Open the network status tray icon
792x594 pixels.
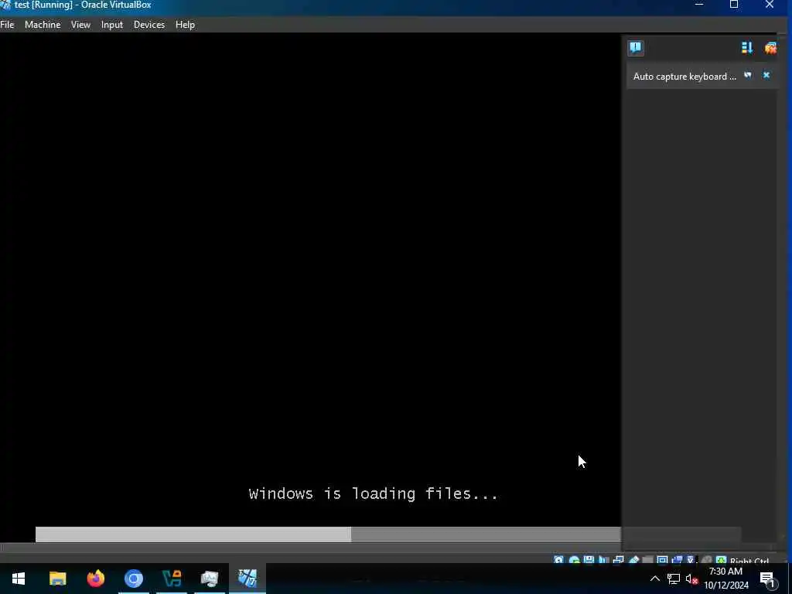point(674,579)
